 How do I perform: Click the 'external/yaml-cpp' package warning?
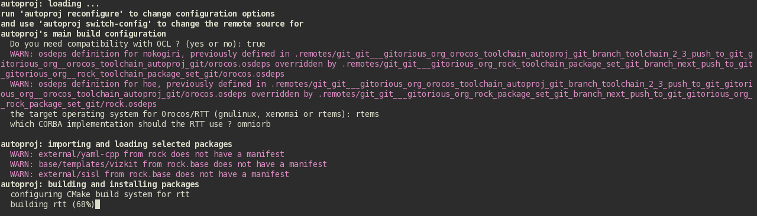(x=147, y=155)
